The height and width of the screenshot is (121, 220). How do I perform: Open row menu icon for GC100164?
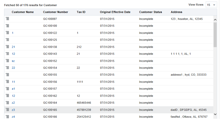[7, 103]
